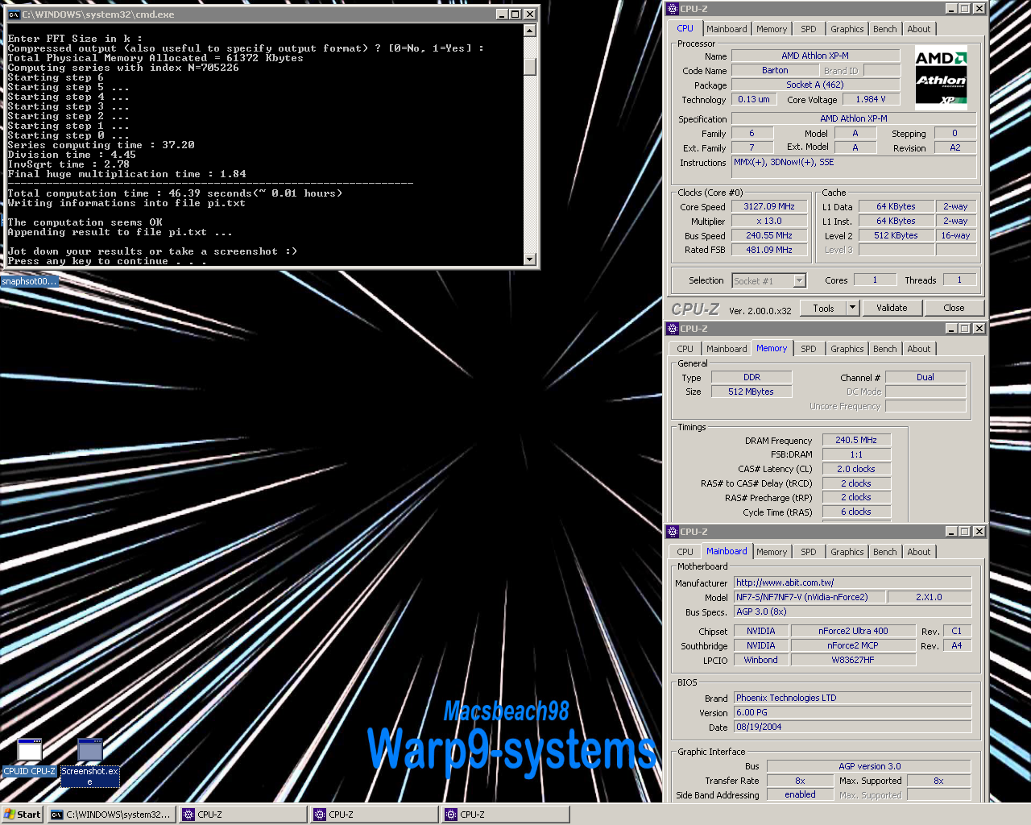
Task: Click the BIOS Brand Phoenix Technologies LTD
Action: (x=852, y=698)
